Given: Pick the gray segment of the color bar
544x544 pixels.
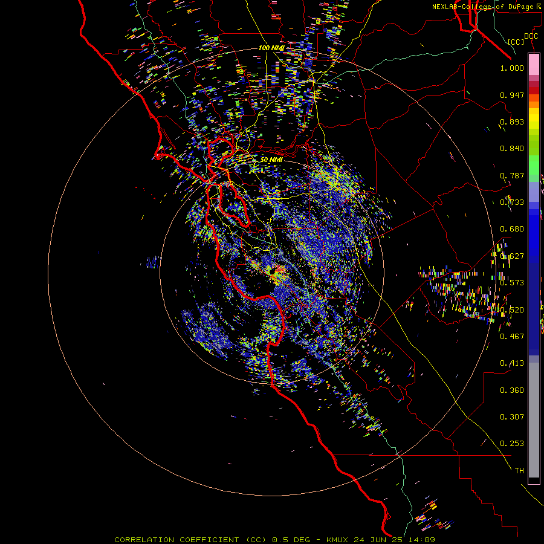Looking at the screenshot, I should tap(534, 420).
